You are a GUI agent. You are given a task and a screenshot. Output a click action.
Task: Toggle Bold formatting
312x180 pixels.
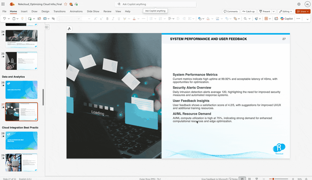tap(107, 19)
